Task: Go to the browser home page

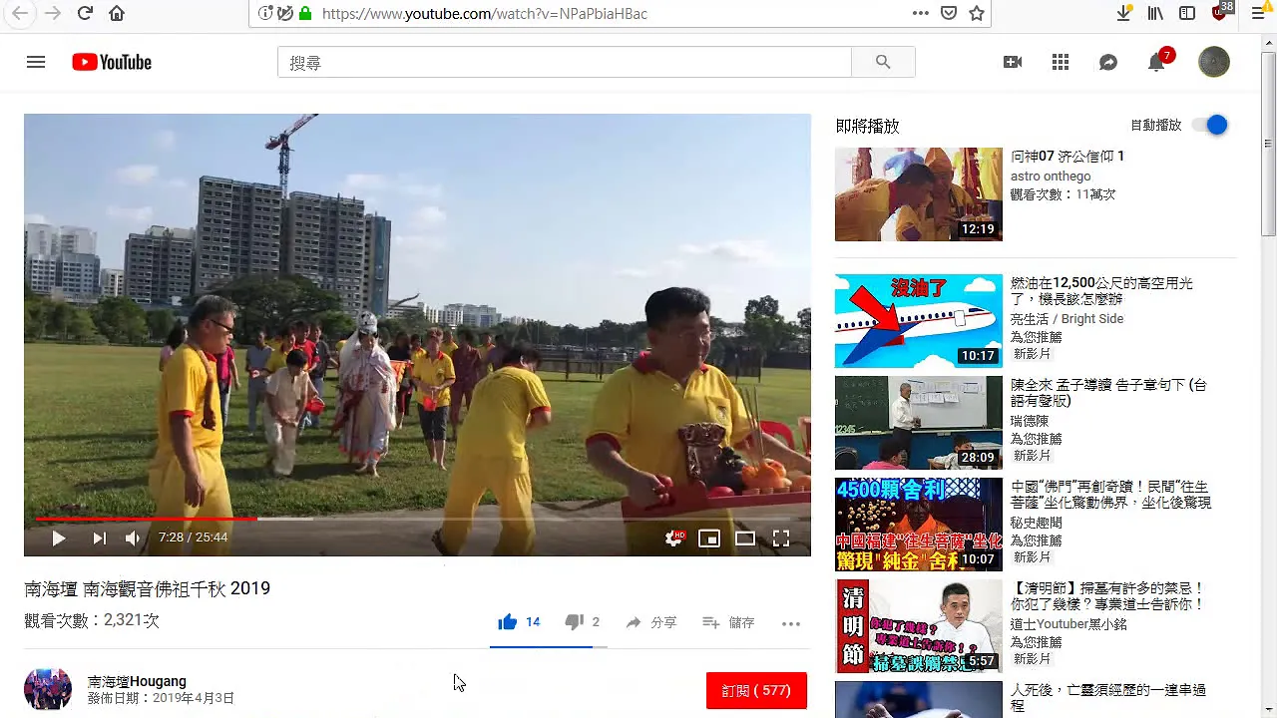Action: coord(117,13)
